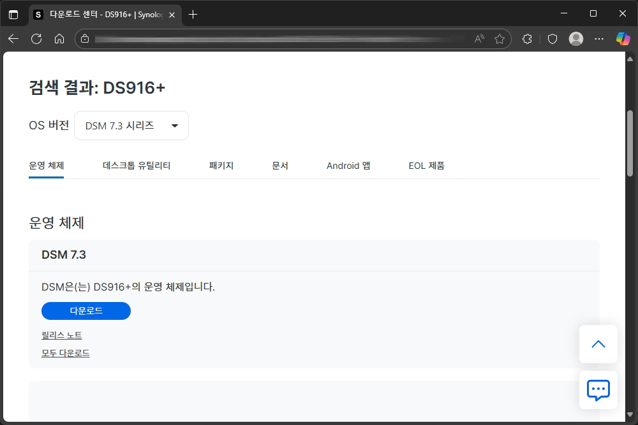Click the text DSM은(는) DS916+의 운영 체제입니다.
Image resolution: width=638 pixels, height=425 pixels.
(128, 287)
